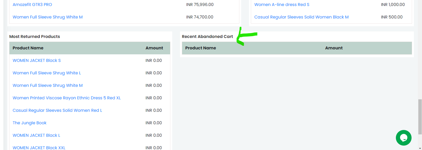Open WOMEN JACKET Black S returned product

pos(37,61)
